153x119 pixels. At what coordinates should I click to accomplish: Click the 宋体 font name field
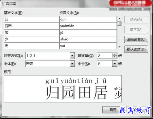click(x=48, y=64)
